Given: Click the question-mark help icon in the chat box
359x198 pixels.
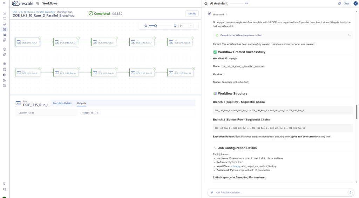Looking at the screenshot, I should (350, 192).
